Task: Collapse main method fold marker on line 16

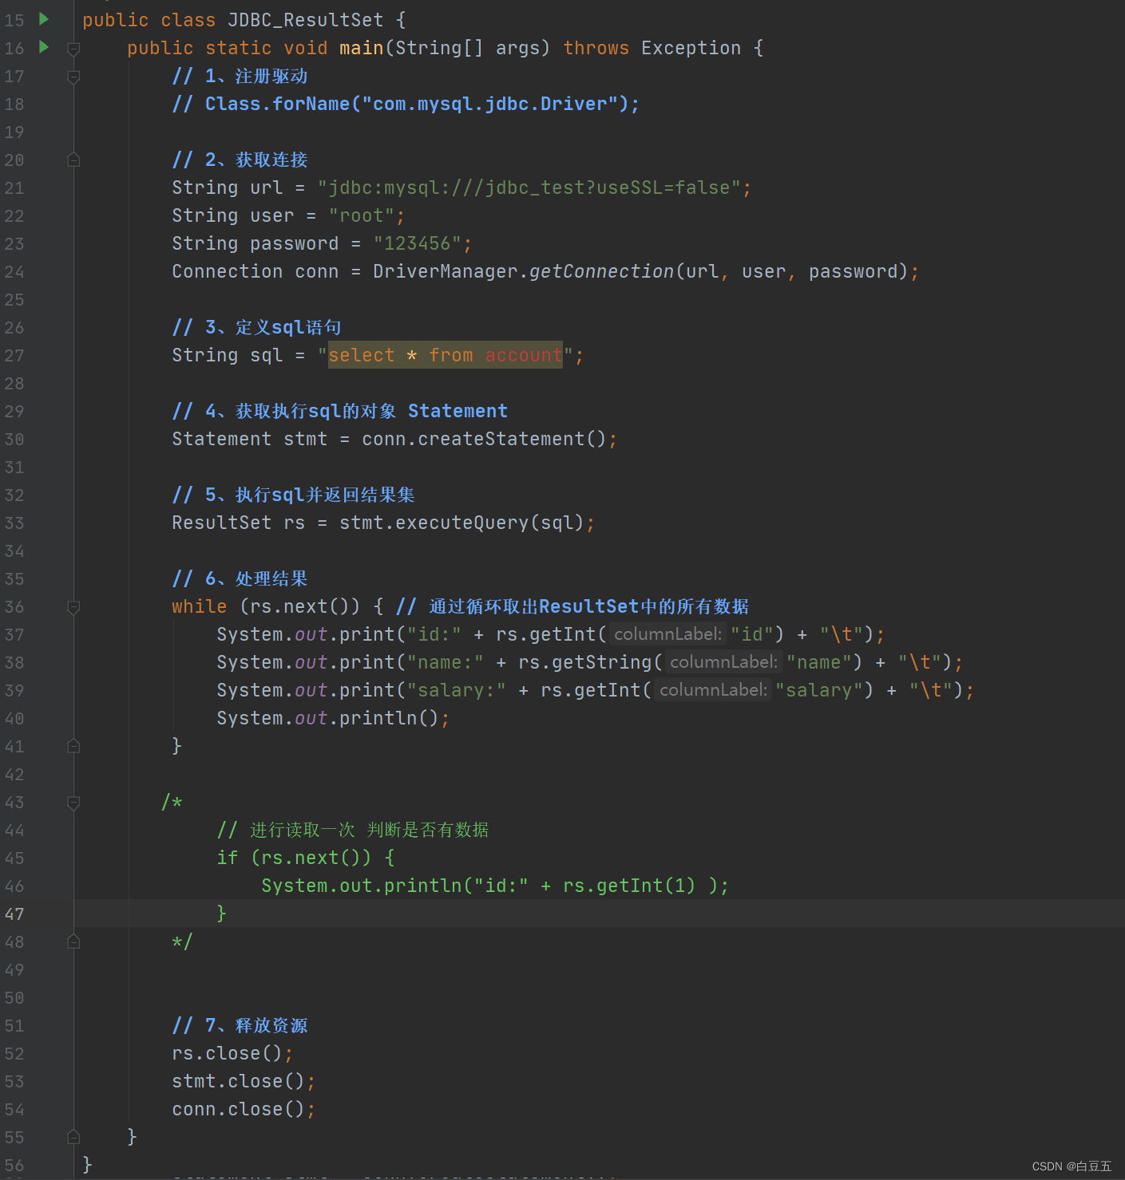Action: [73, 49]
